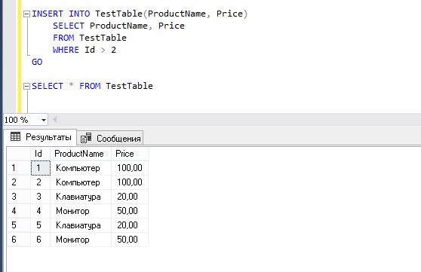Screen dimensions: 421x272
Task: Select row header number 4
Action: (x=19, y=211)
